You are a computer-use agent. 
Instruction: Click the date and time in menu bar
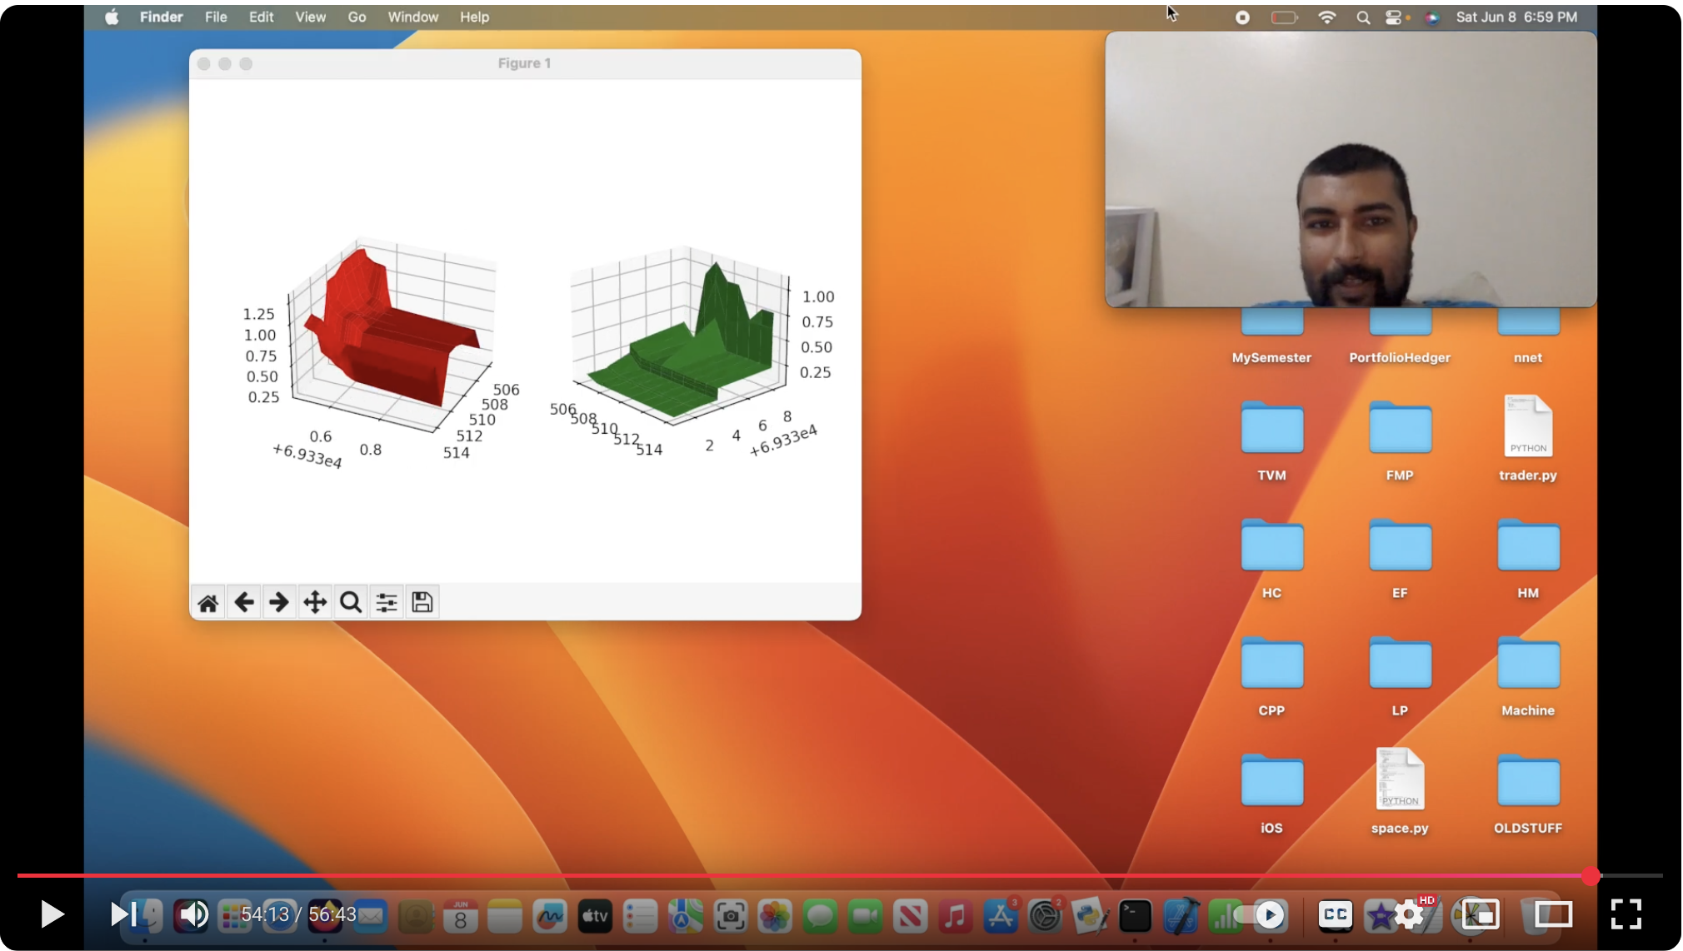click(x=1516, y=17)
